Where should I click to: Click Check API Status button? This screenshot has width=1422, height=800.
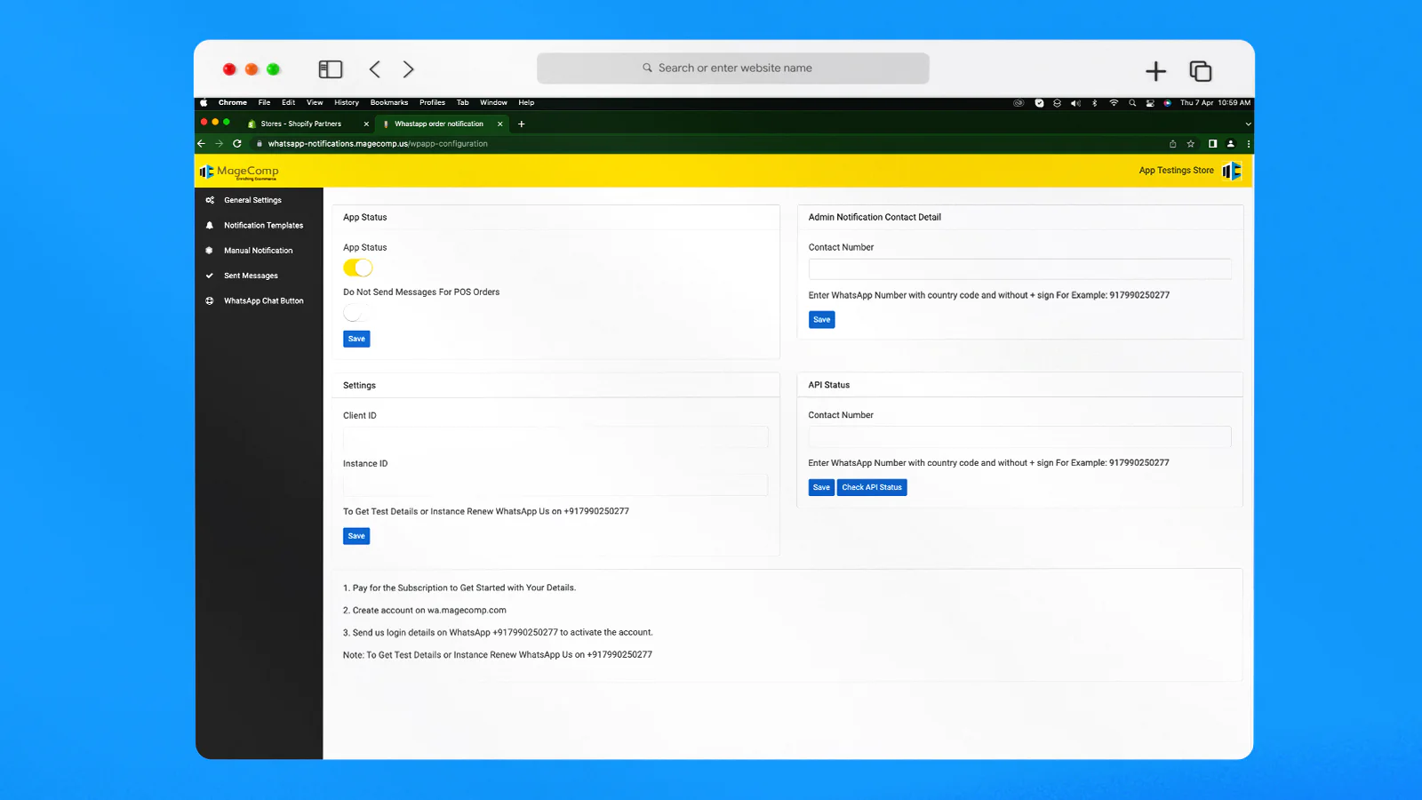tap(872, 487)
